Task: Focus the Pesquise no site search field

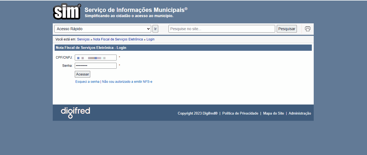Action: point(222,29)
